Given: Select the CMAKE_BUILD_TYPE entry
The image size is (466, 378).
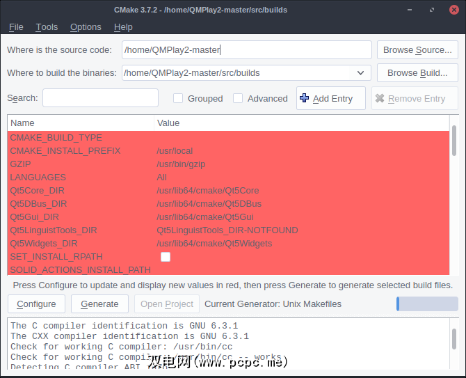Looking at the screenshot, I should [56, 138].
